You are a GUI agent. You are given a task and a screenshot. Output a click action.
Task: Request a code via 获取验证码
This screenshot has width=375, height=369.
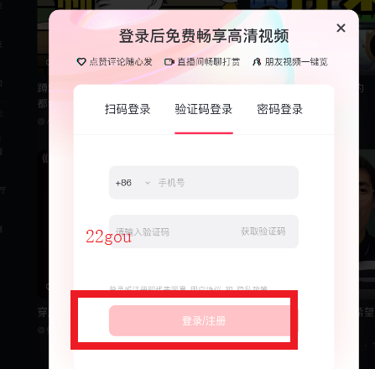click(x=263, y=231)
